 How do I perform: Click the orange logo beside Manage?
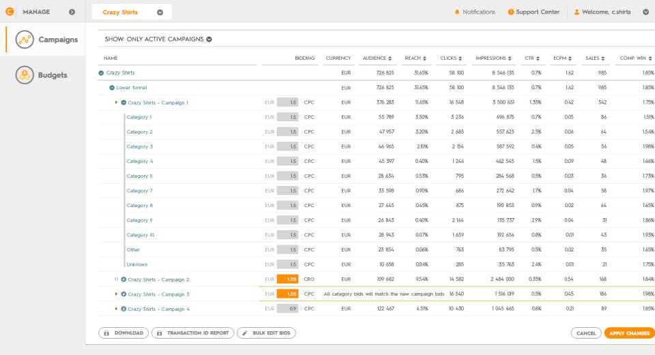tap(10, 12)
